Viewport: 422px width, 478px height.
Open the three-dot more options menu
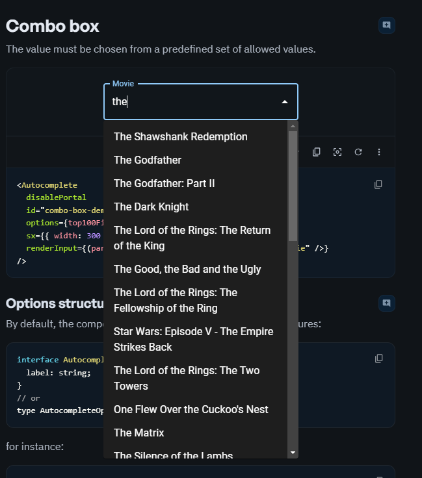pos(379,152)
